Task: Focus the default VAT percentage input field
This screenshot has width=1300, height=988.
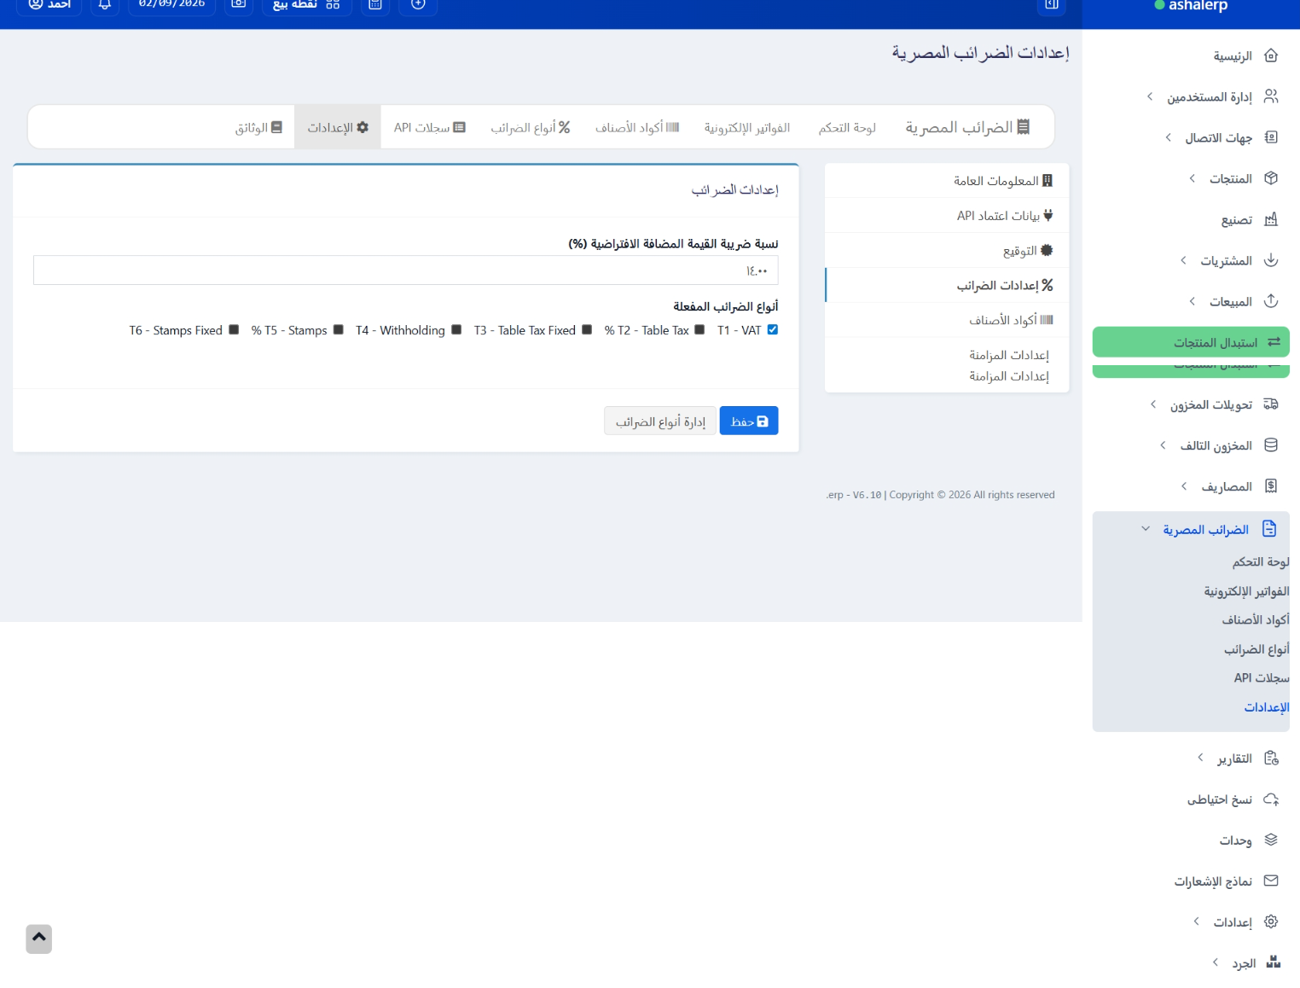Action: coord(405,270)
